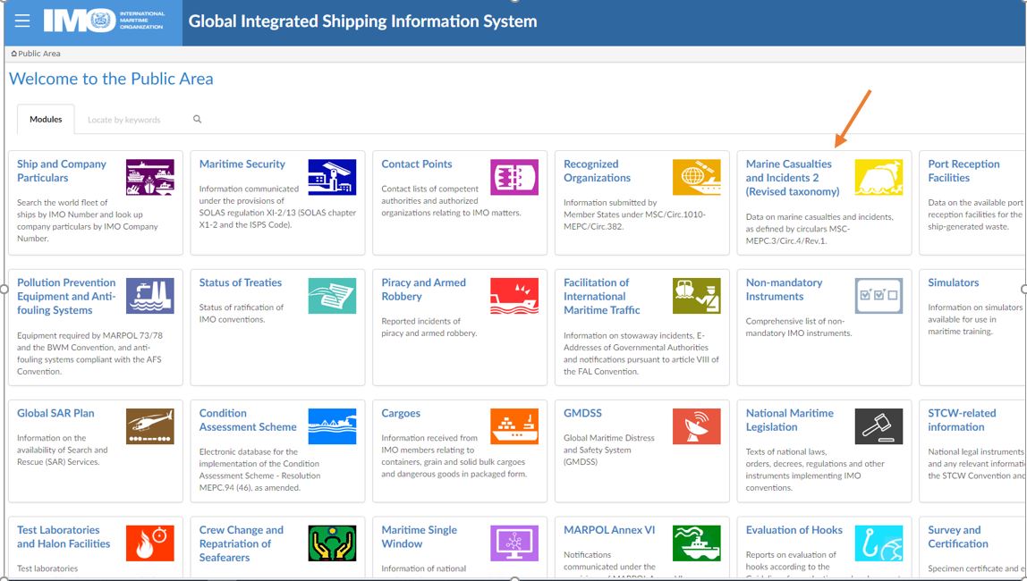Open the hamburger navigation menu
Viewport: 1027px width, 581px height.
click(x=22, y=20)
